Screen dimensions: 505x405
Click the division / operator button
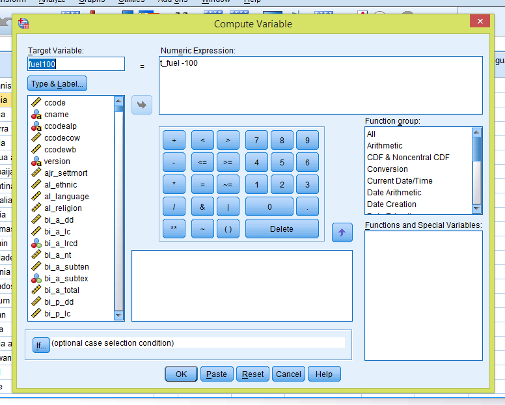click(x=174, y=207)
